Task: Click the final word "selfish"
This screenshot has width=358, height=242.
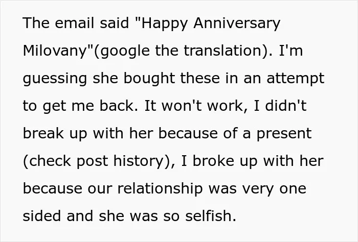Action: (x=209, y=216)
